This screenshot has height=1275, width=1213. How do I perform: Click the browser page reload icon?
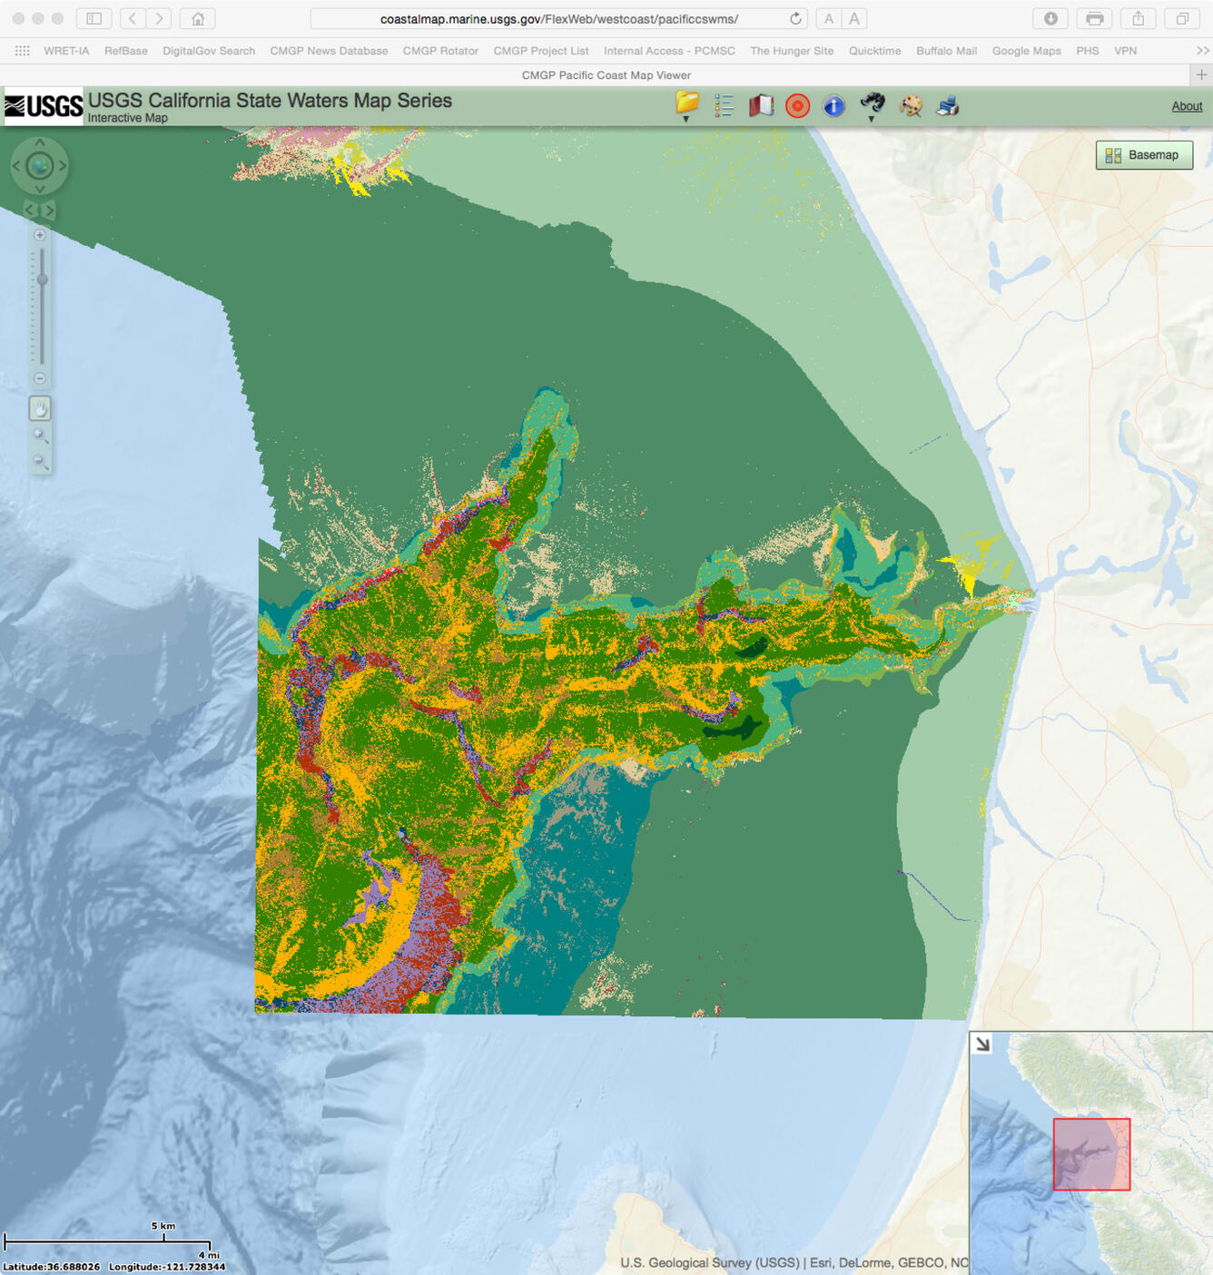click(794, 16)
